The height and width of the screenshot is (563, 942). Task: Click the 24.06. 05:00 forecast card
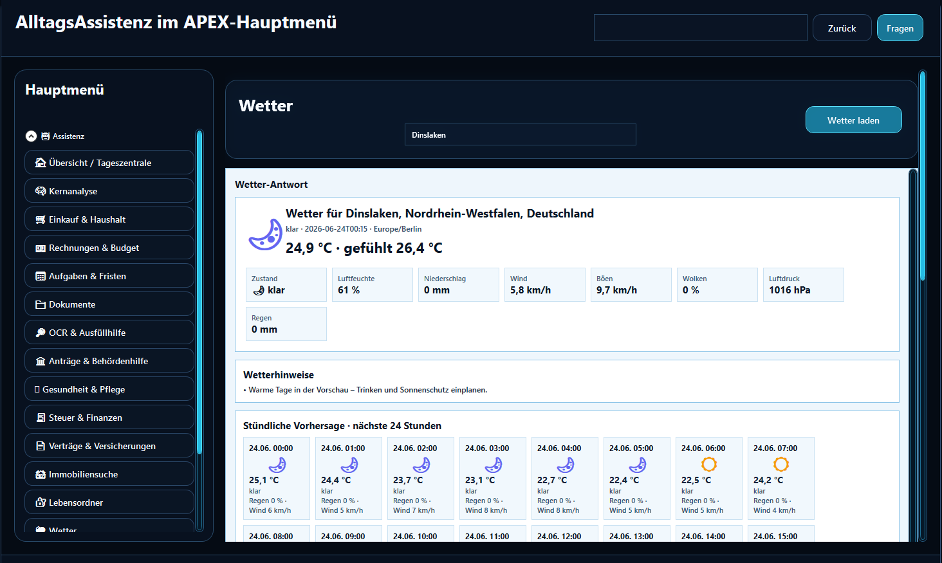637,479
